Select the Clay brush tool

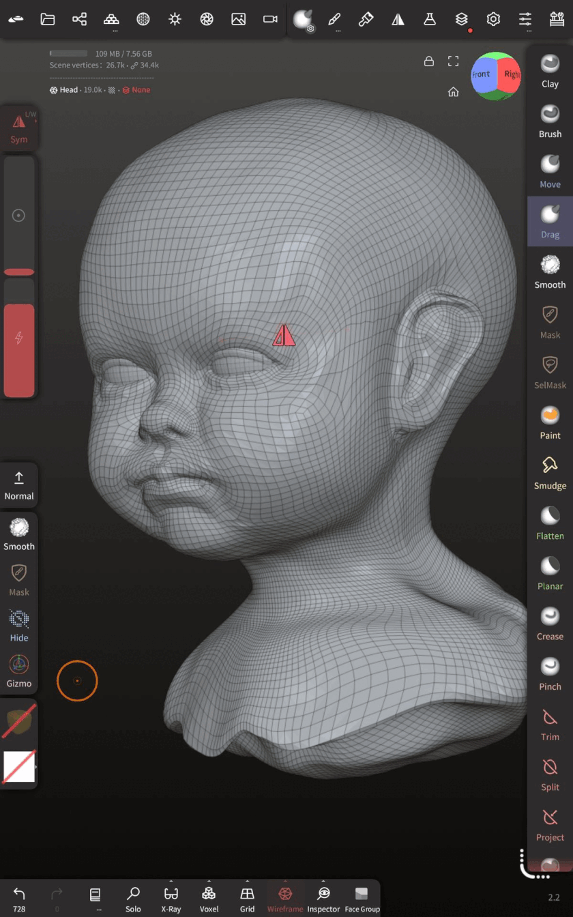point(550,71)
